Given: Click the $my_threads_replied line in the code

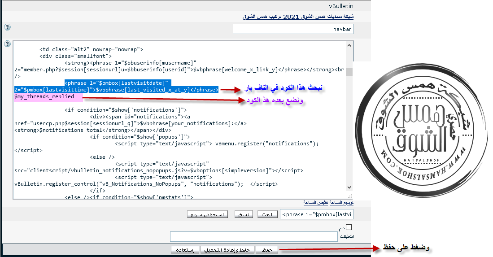Looking at the screenshot, I should point(44,96).
